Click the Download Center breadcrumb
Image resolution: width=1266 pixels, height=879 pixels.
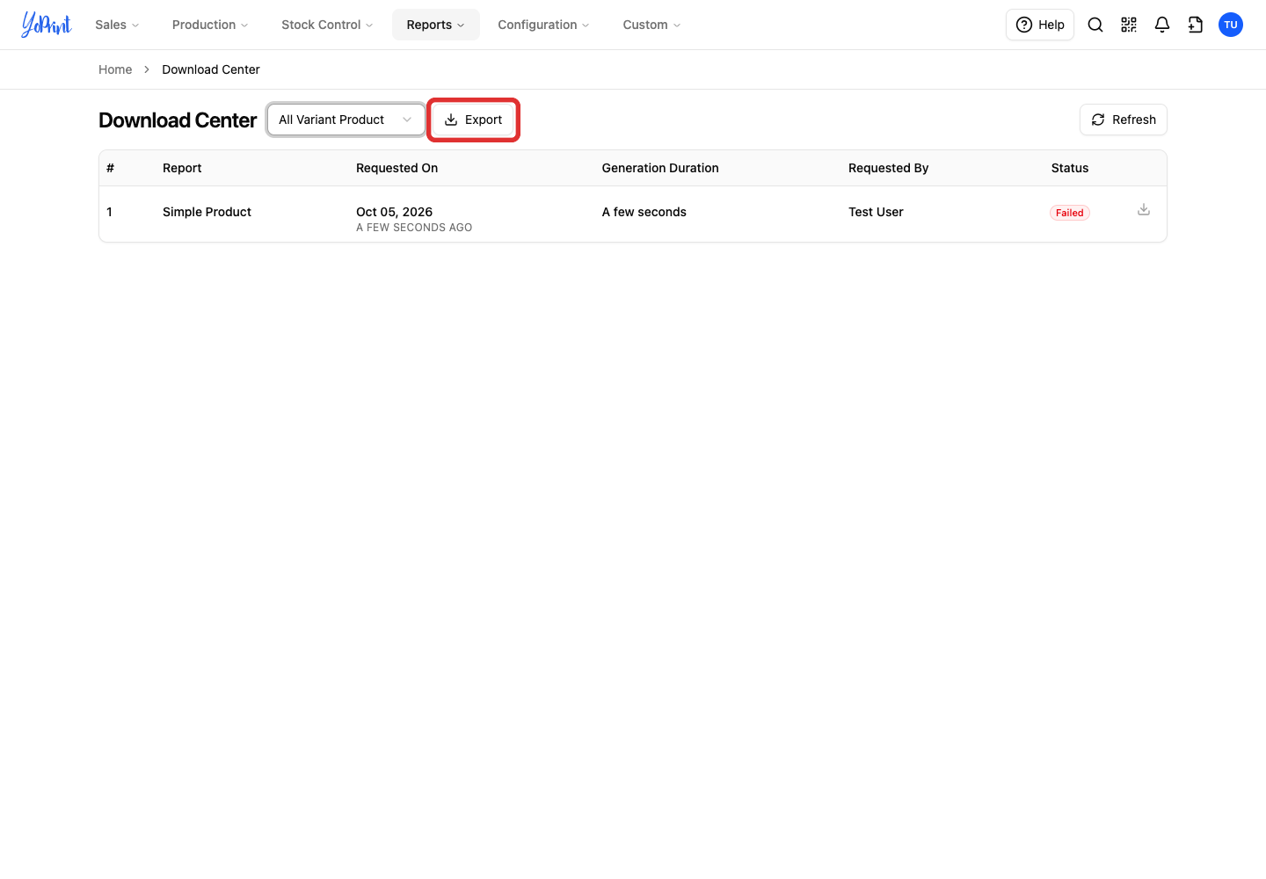pyautogui.click(x=211, y=69)
